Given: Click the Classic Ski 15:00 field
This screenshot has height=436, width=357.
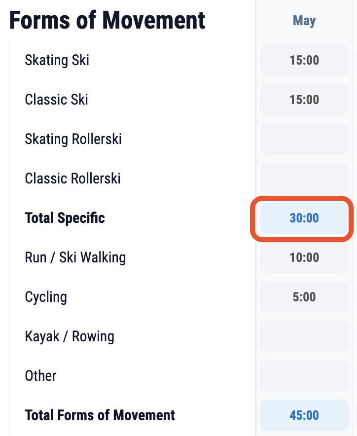Looking at the screenshot, I should [x=304, y=100].
